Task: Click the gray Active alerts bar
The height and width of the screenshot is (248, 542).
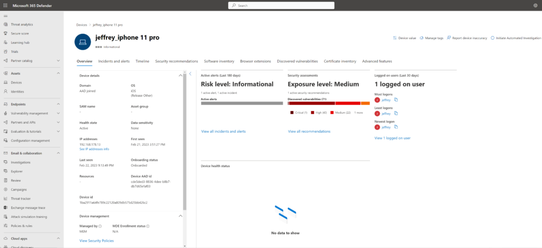Action: tap(242, 103)
